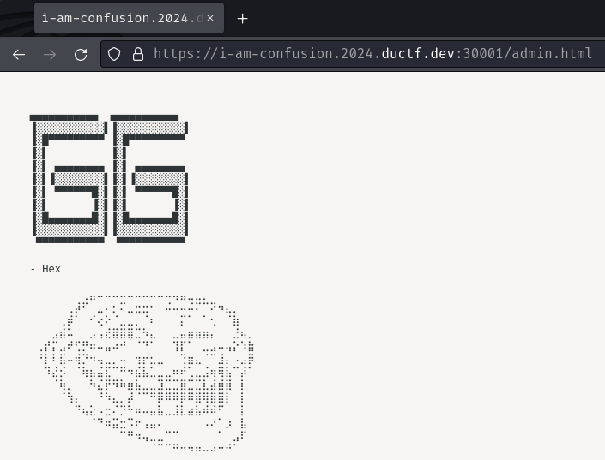The height and width of the screenshot is (460, 605).
Task: Click the troll face ASCII art
Action: pos(147,373)
